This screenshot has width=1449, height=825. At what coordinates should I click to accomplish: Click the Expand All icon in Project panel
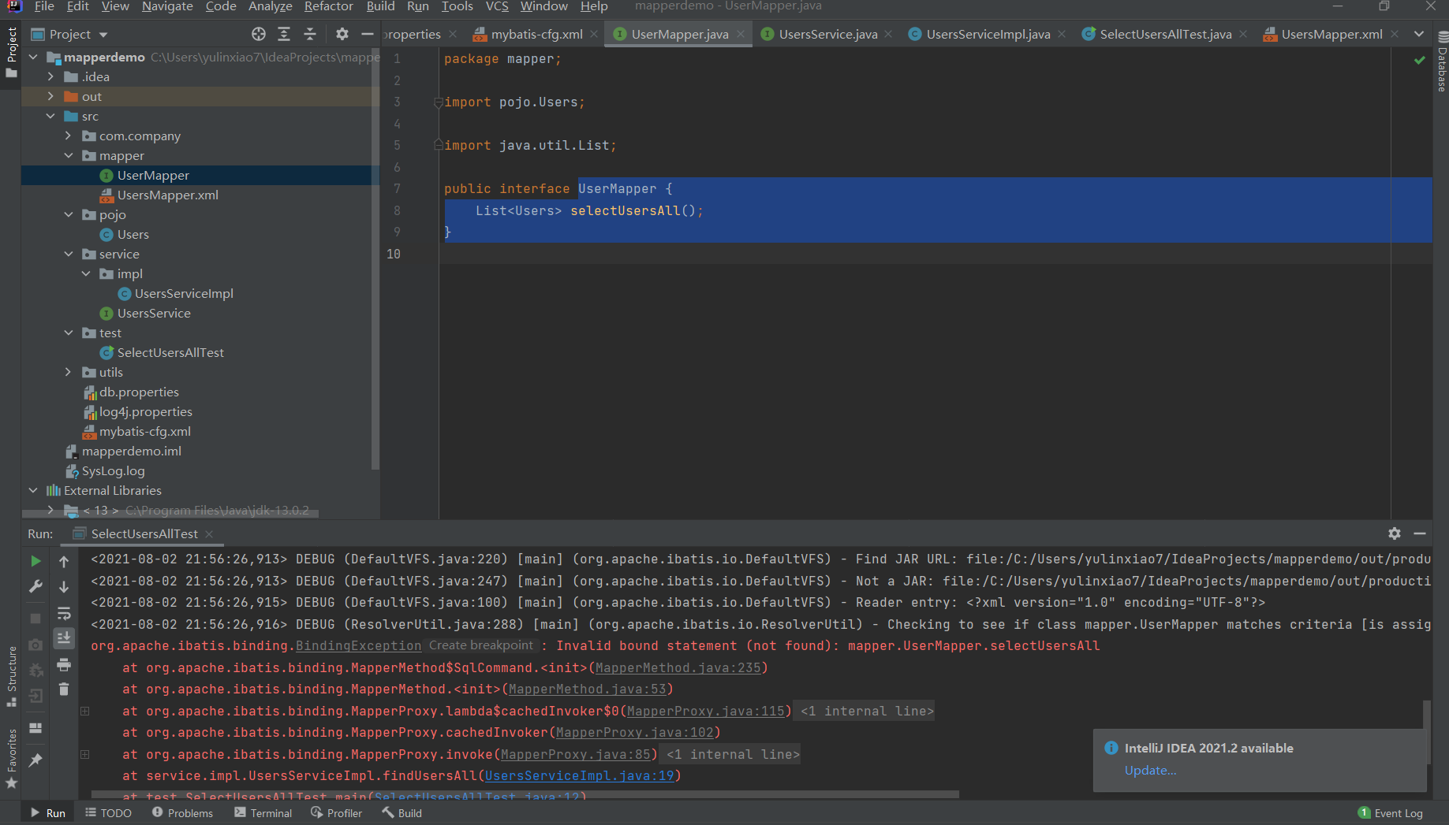tap(284, 34)
